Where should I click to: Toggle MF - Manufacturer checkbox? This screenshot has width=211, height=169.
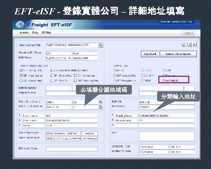pyautogui.click(x=21, y=75)
